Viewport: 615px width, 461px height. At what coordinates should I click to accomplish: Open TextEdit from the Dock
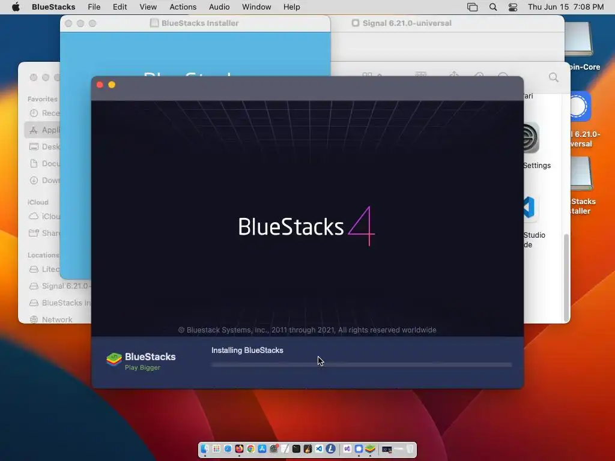click(x=285, y=449)
